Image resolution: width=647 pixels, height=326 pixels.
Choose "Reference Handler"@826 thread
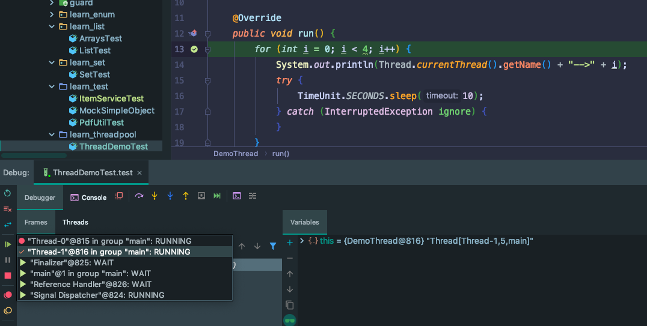tap(124, 284)
